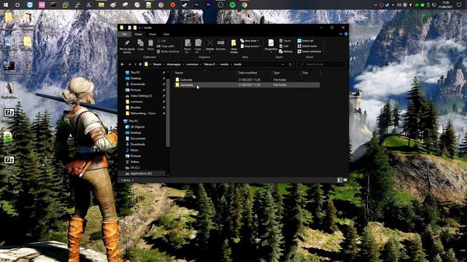This screenshot has height=262, width=467.
Task: Select Videos in the navigation pane
Action: tap(134, 162)
